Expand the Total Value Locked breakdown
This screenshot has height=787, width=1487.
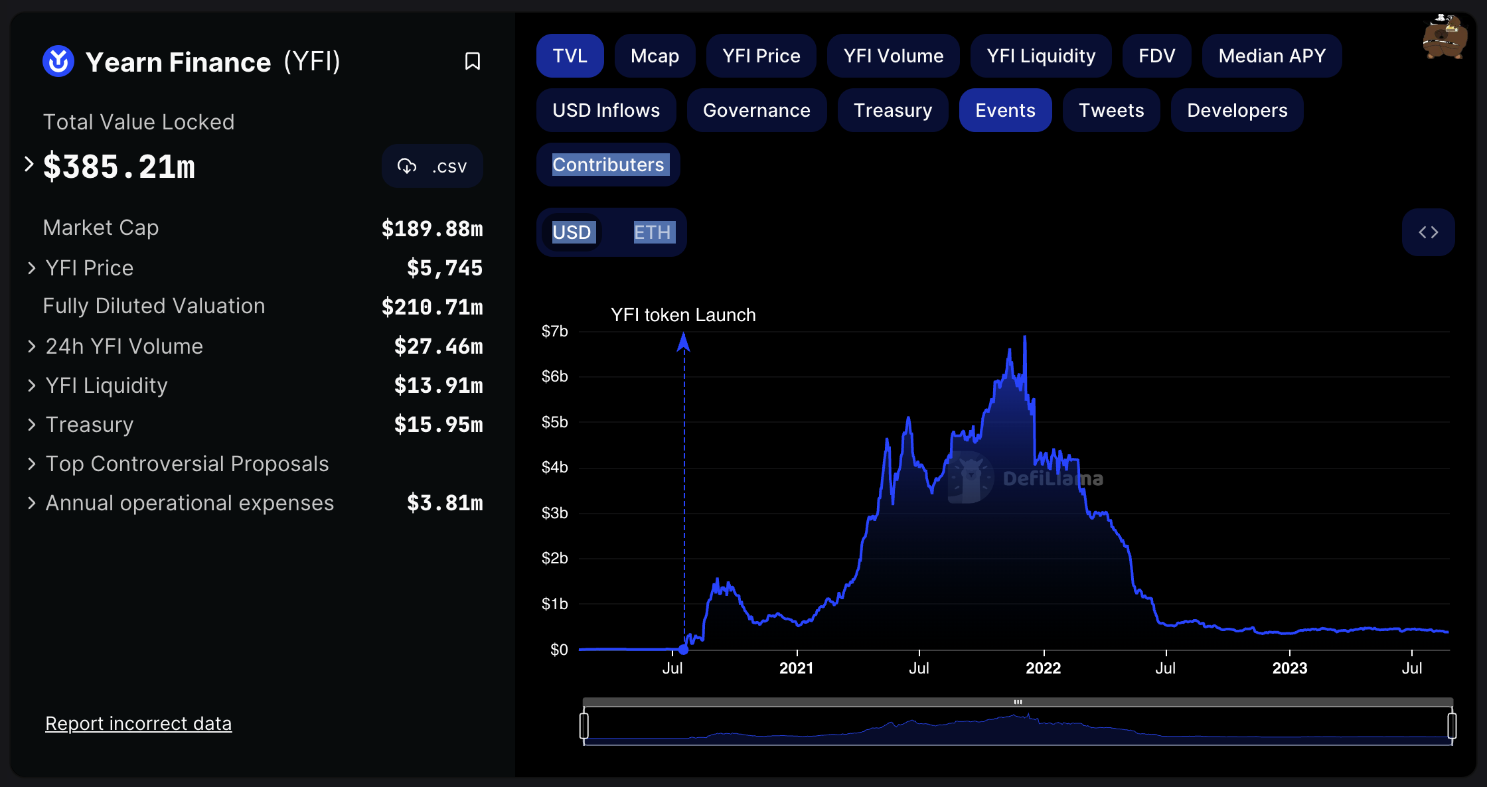click(x=29, y=164)
